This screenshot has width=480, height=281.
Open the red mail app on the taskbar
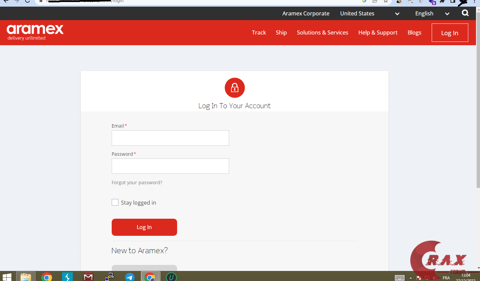coord(88,277)
